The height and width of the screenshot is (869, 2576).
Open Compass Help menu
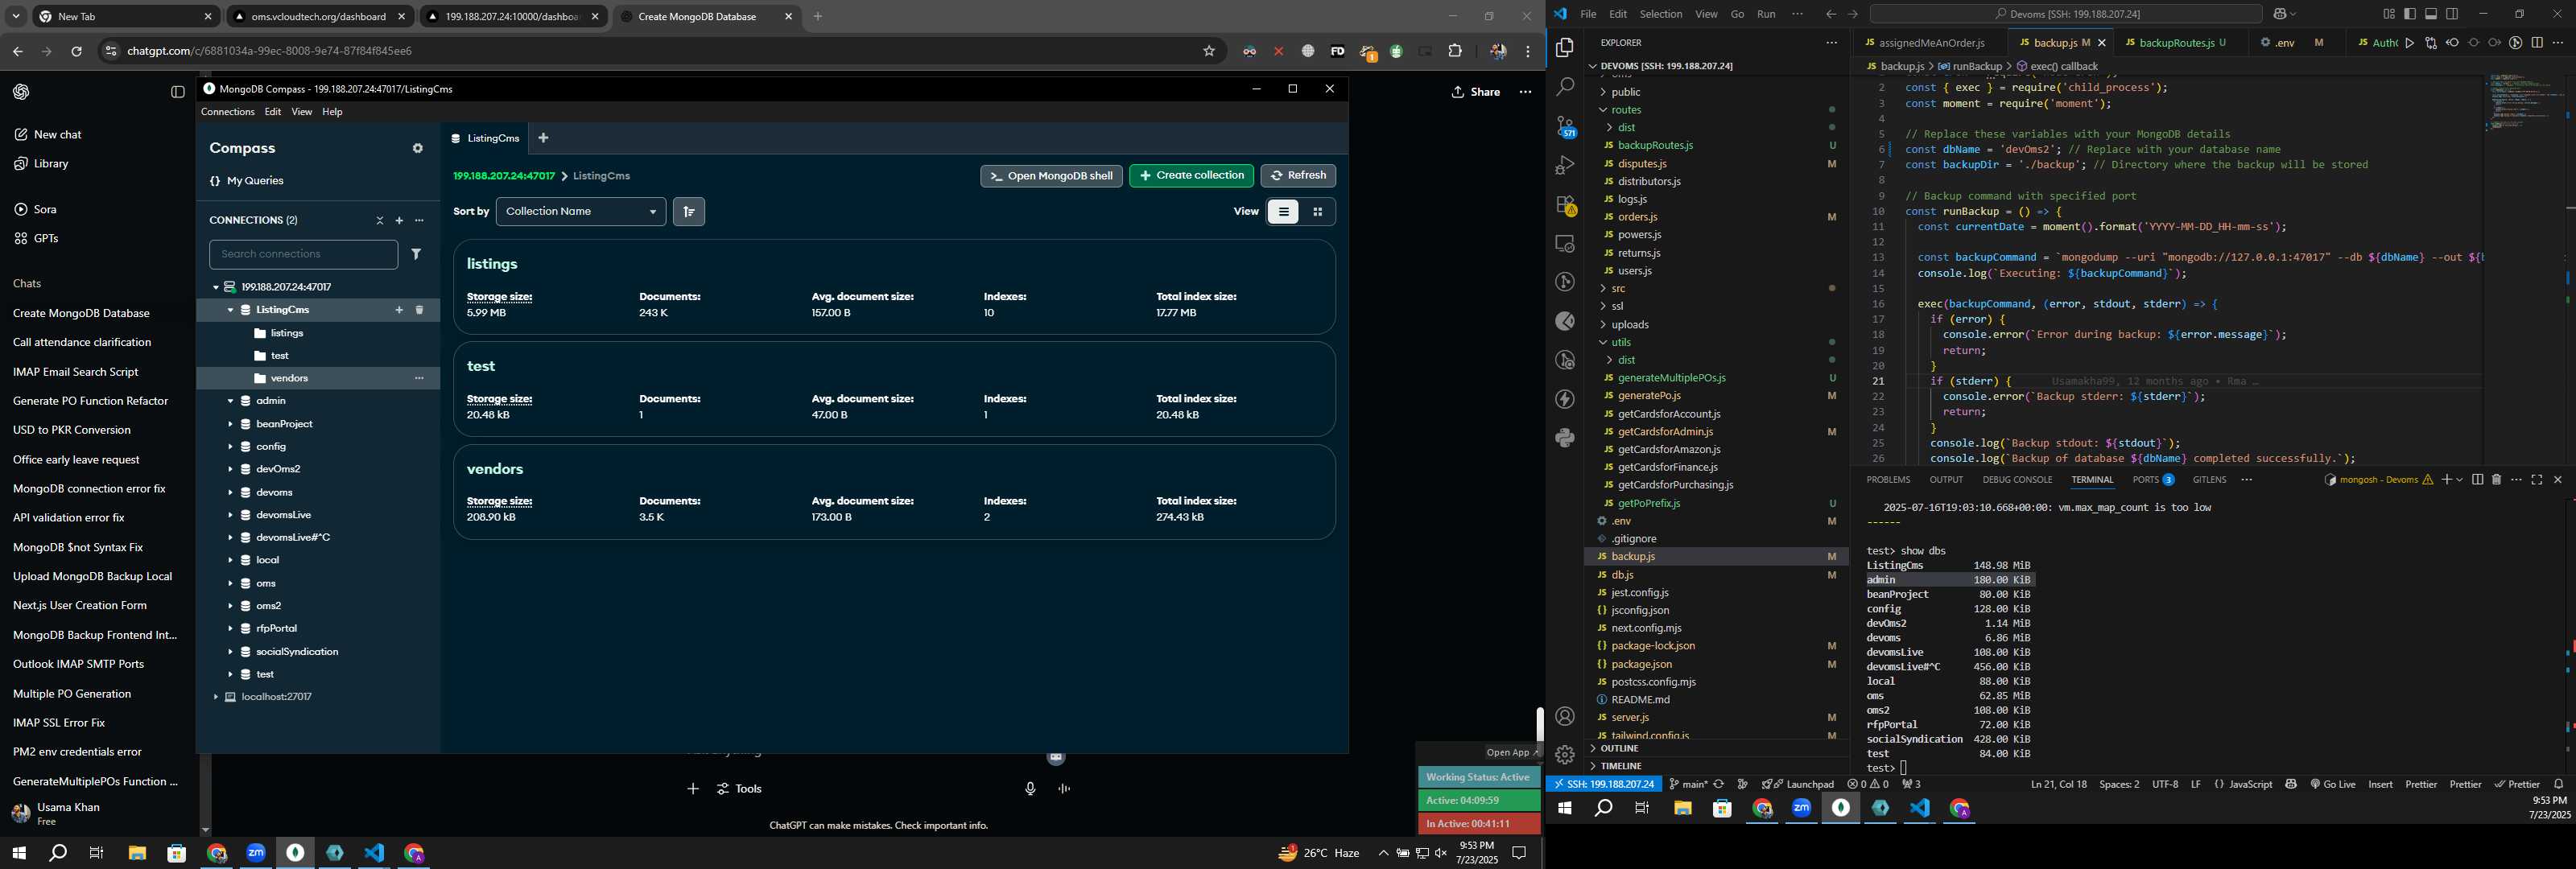(332, 112)
